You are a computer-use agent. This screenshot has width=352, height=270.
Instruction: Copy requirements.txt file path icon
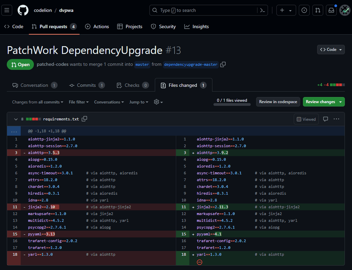click(84, 118)
